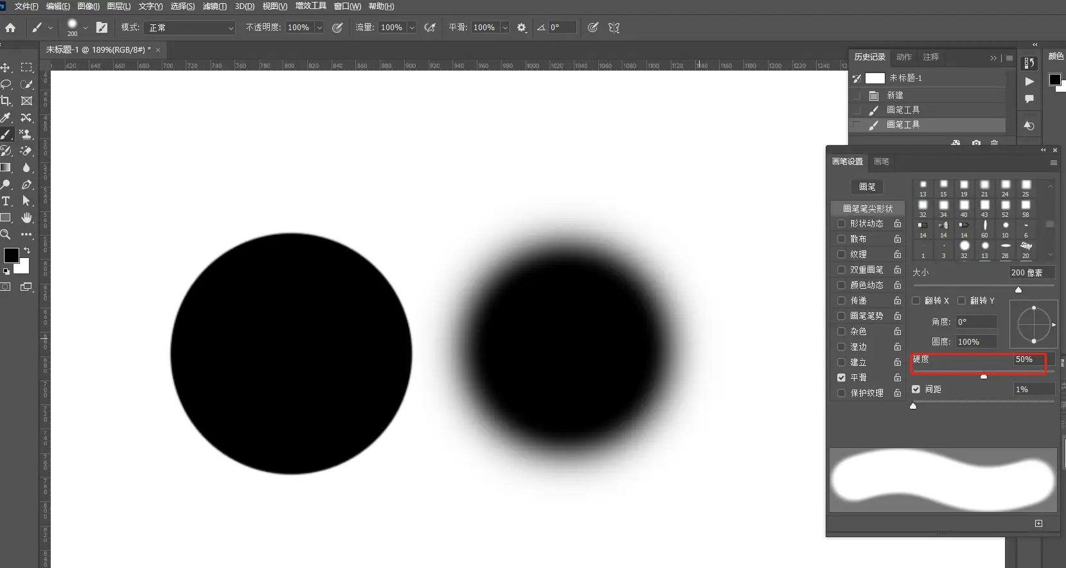Switch to the 动作 tab
This screenshot has height=568, width=1066.
904,57
